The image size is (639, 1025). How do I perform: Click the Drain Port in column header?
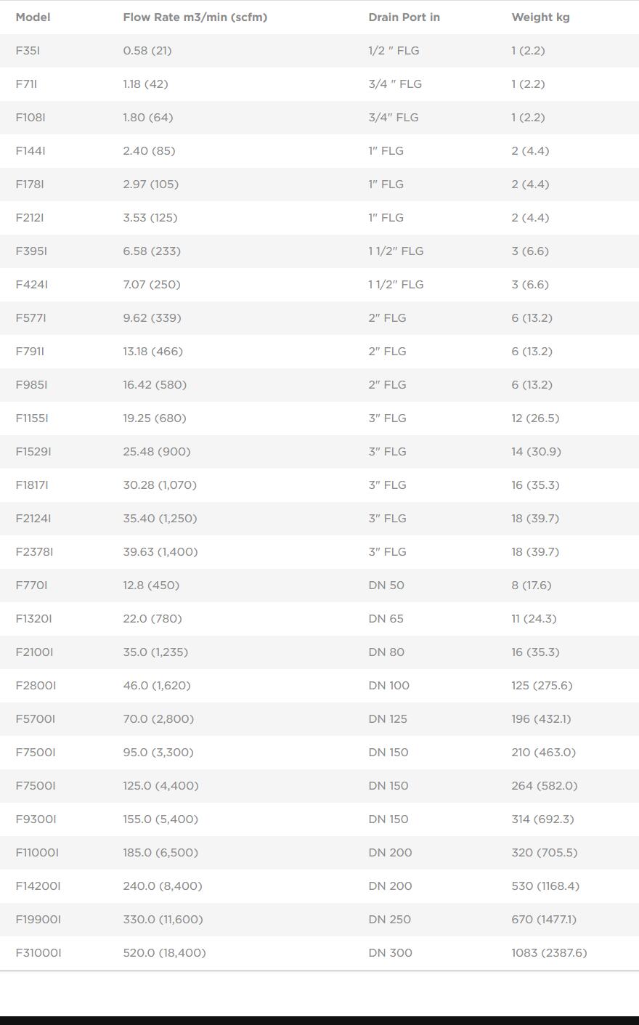tap(404, 17)
